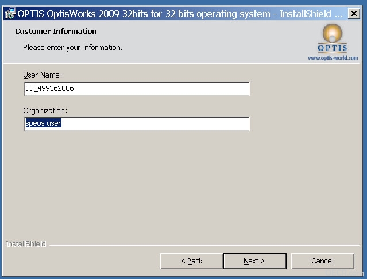Focus the User Name input field
Image resolution: width=367 pixels, height=279 pixels.
[137, 88]
